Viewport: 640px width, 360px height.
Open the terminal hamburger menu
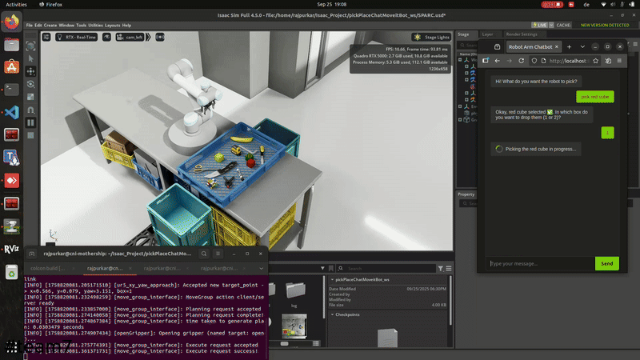[x=218, y=254]
